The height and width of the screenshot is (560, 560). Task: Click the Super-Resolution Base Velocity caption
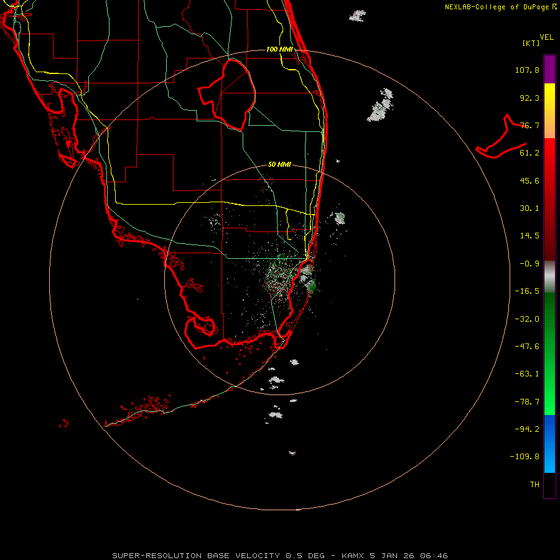[x=279, y=556]
